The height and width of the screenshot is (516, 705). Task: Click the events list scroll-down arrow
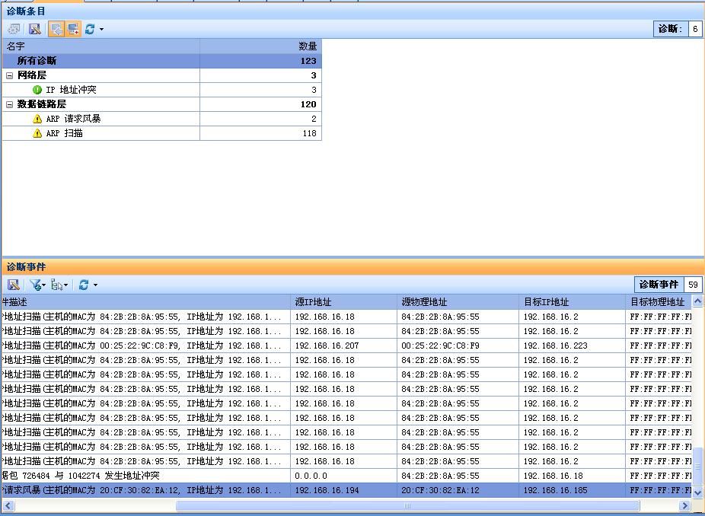pos(698,492)
